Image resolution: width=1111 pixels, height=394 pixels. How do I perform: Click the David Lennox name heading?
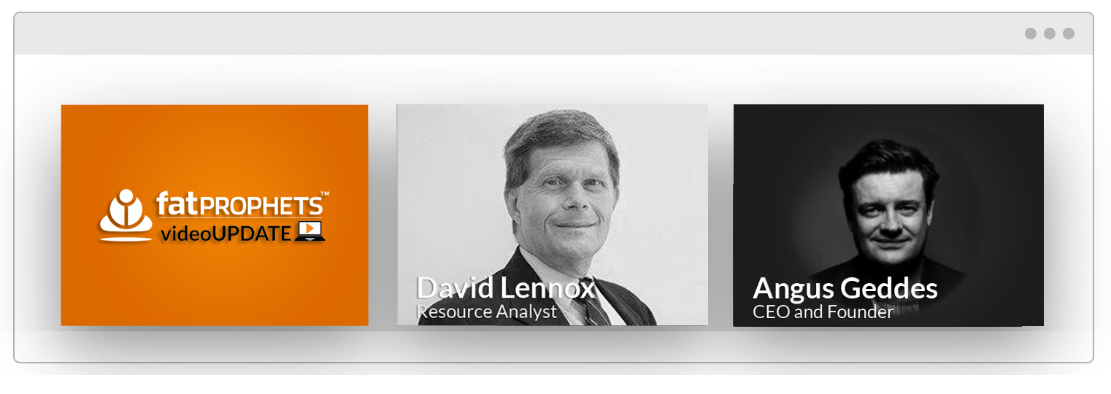click(506, 288)
